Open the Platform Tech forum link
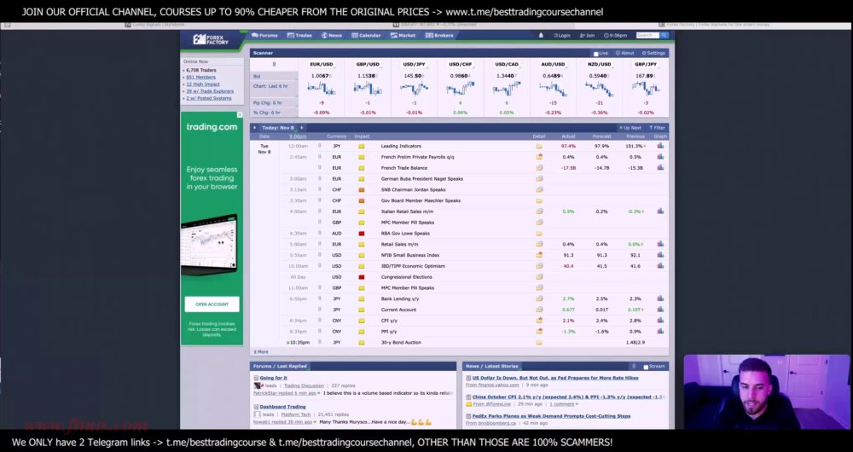The height and width of the screenshot is (452, 853). pyautogui.click(x=295, y=414)
